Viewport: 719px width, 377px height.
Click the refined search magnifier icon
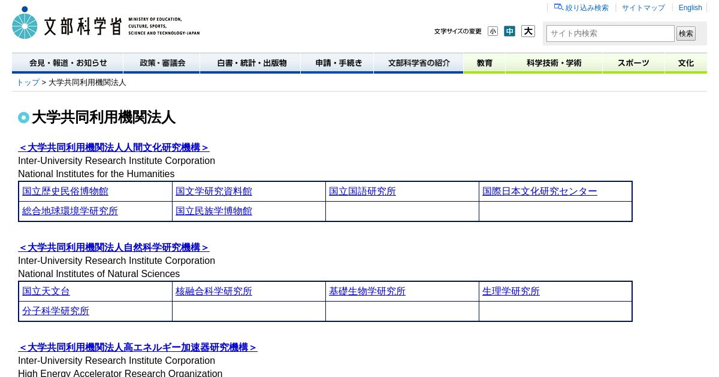coord(558,7)
